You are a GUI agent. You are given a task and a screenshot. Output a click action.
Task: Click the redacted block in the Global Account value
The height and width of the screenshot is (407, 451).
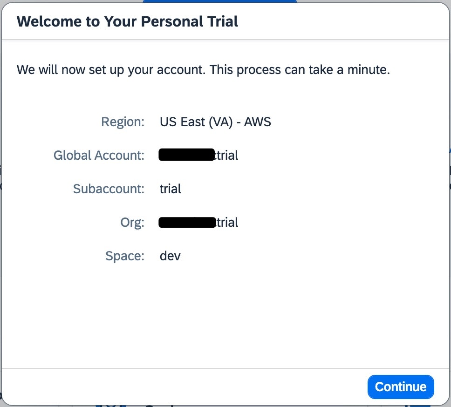coord(186,155)
